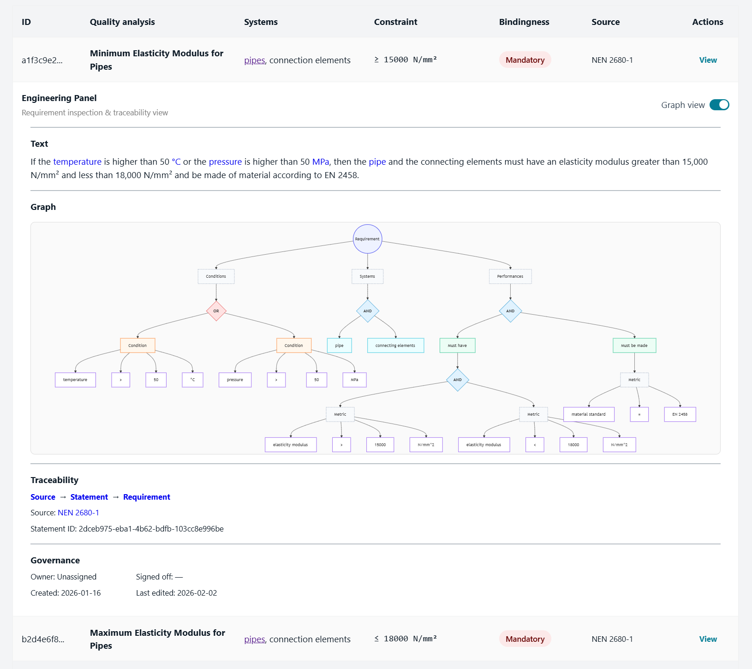Click the Quality analysis column header
The image size is (752, 669).
(122, 22)
